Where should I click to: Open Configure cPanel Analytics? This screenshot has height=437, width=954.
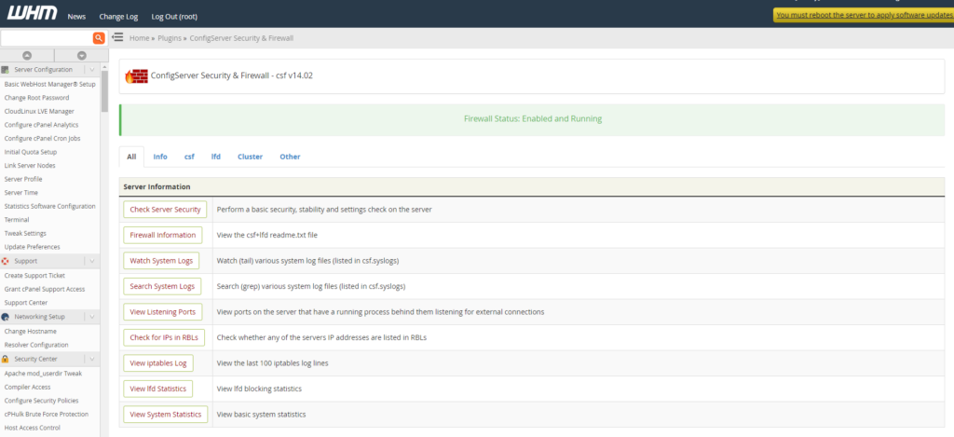pos(41,125)
